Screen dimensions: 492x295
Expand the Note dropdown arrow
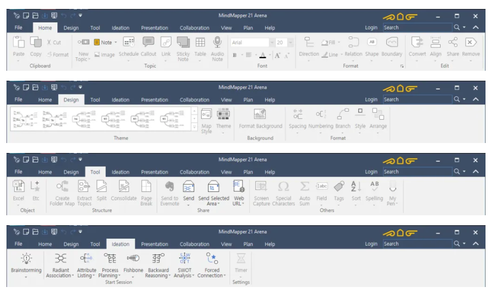tap(116, 42)
